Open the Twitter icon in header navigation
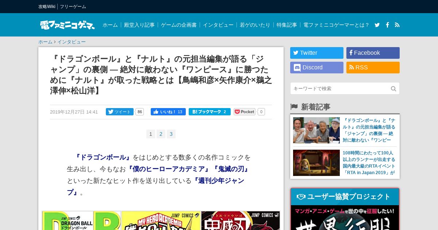The image size is (438, 230). point(377,25)
